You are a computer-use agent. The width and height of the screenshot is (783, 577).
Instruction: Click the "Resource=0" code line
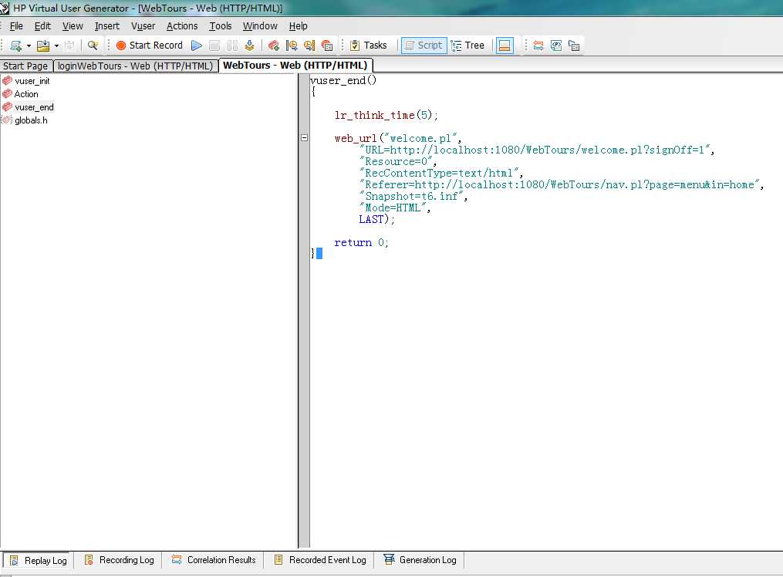(397, 161)
